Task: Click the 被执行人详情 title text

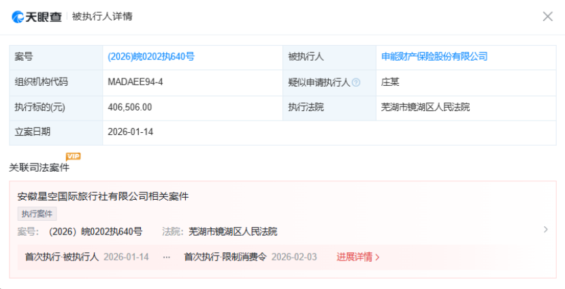Action: [x=102, y=16]
